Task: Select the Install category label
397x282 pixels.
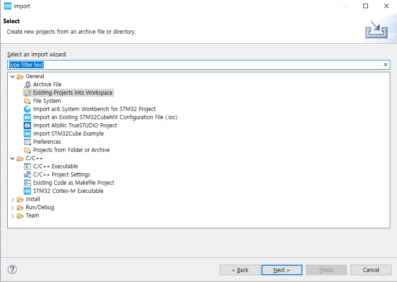Action: coord(33,199)
